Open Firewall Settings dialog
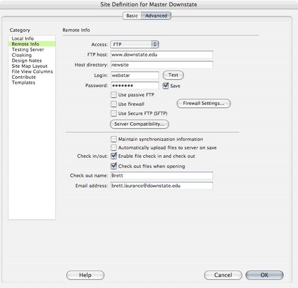 point(203,103)
